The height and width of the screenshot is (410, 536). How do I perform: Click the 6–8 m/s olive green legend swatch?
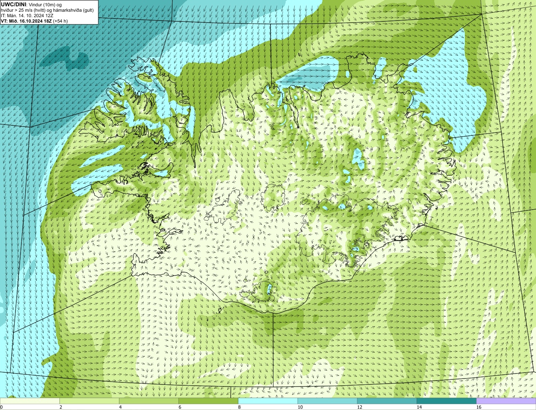coord(209,401)
